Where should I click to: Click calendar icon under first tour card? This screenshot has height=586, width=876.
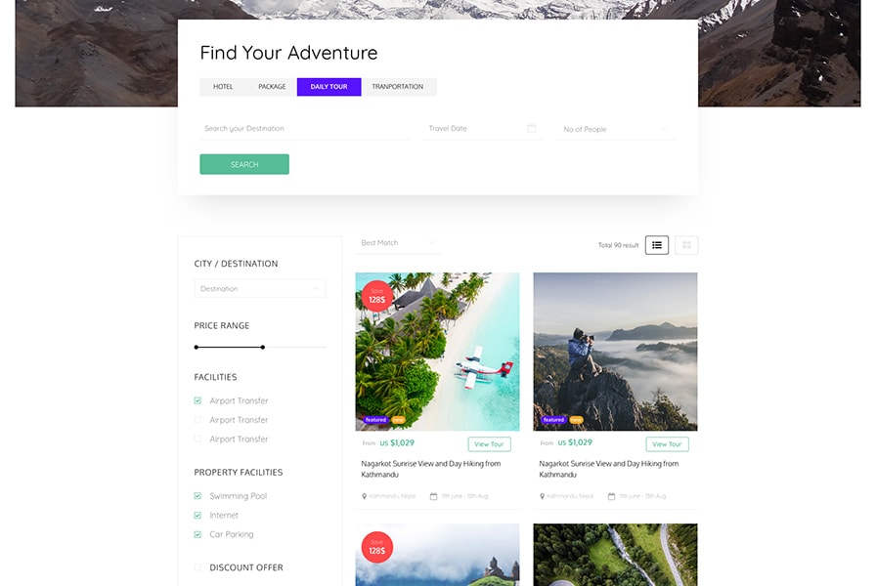click(433, 496)
